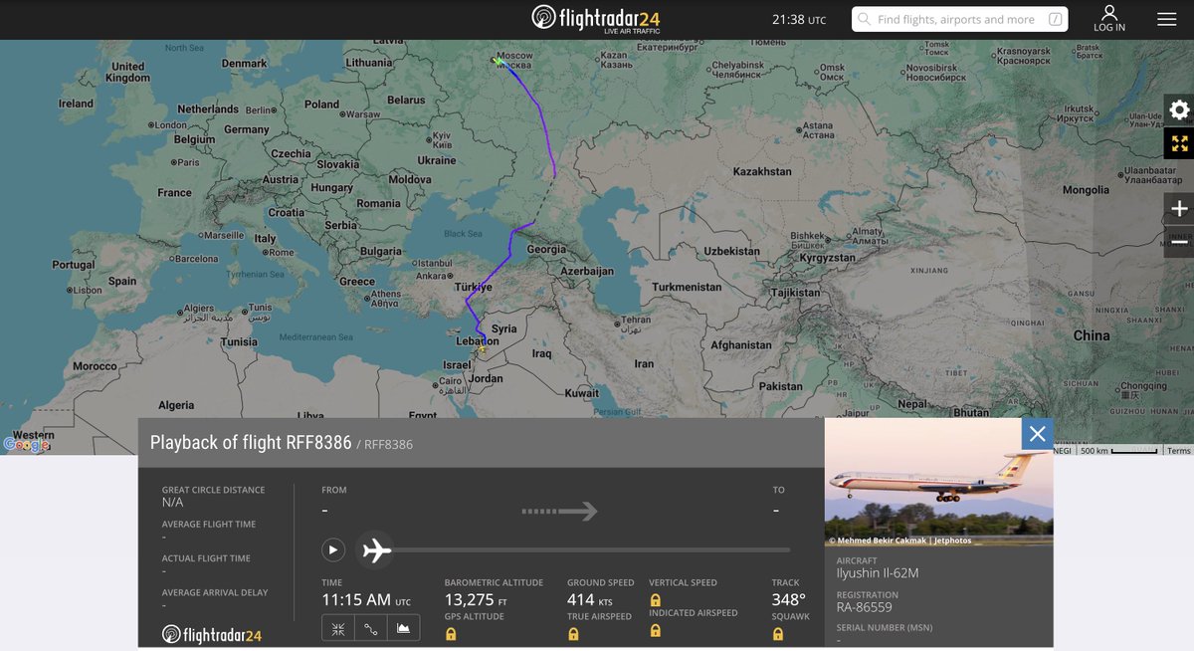Click the 21:38 UTC clock
This screenshot has height=651, width=1194.
click(x=799, y=19)
